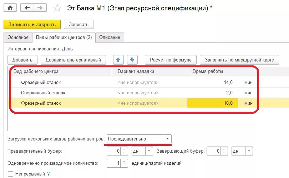Click the Предварительный буфер number field
Viewport: 289px width, 178px height.
click(113, 151)
